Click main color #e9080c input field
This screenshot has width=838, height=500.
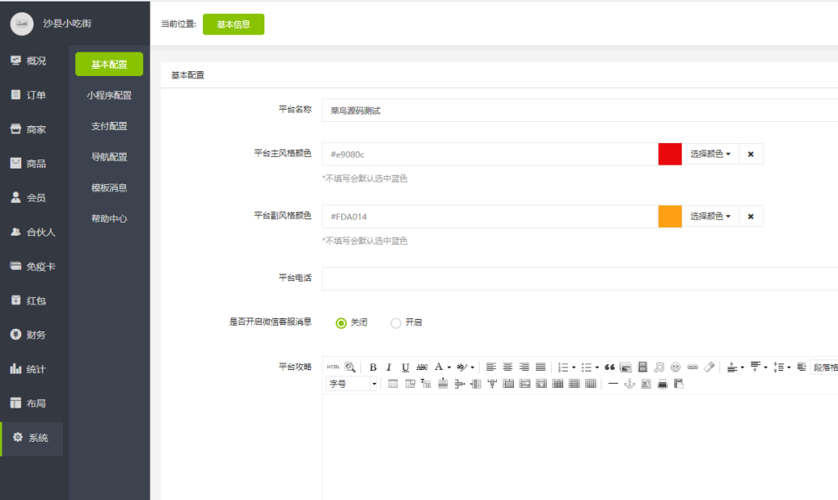tap(490, 154)
